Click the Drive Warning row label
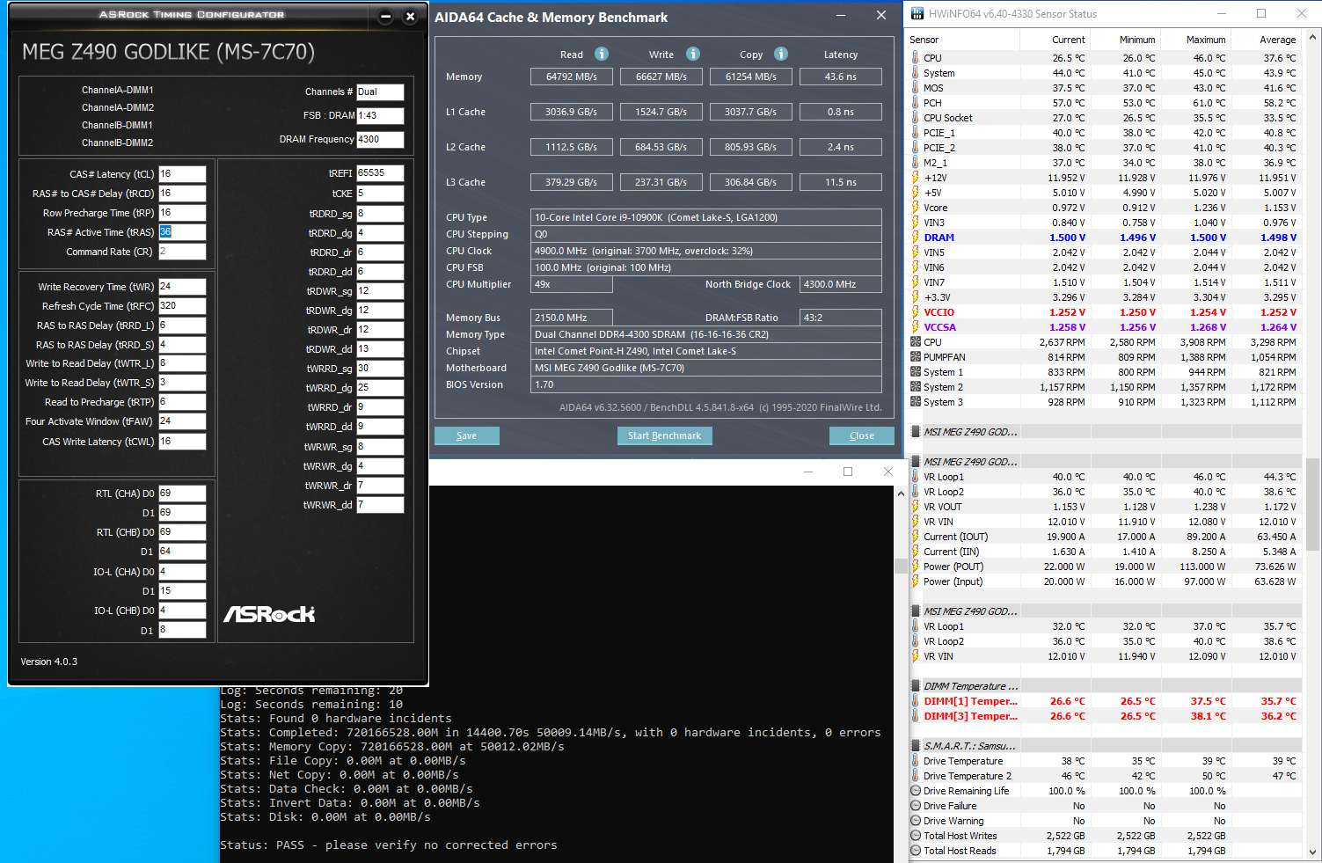The width and height of the screenshot is (1322, 863). tap(953, 821)
